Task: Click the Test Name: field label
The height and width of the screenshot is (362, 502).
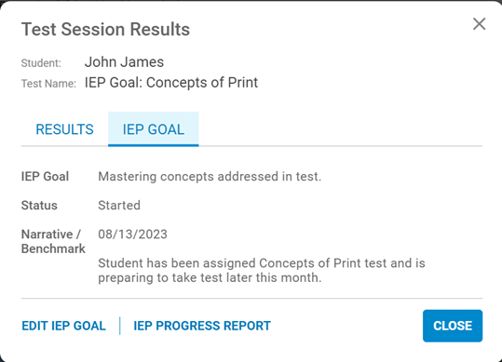Action: click(x=48, y=84)
